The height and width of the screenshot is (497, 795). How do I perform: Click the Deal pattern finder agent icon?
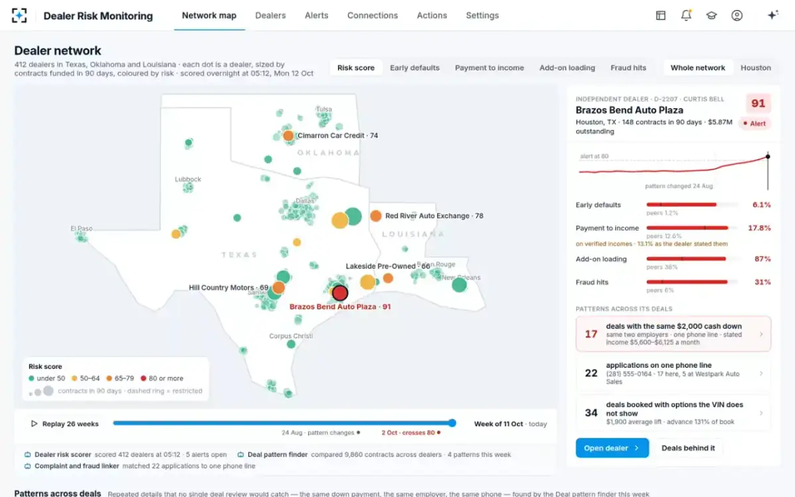[x=240, y=455]
